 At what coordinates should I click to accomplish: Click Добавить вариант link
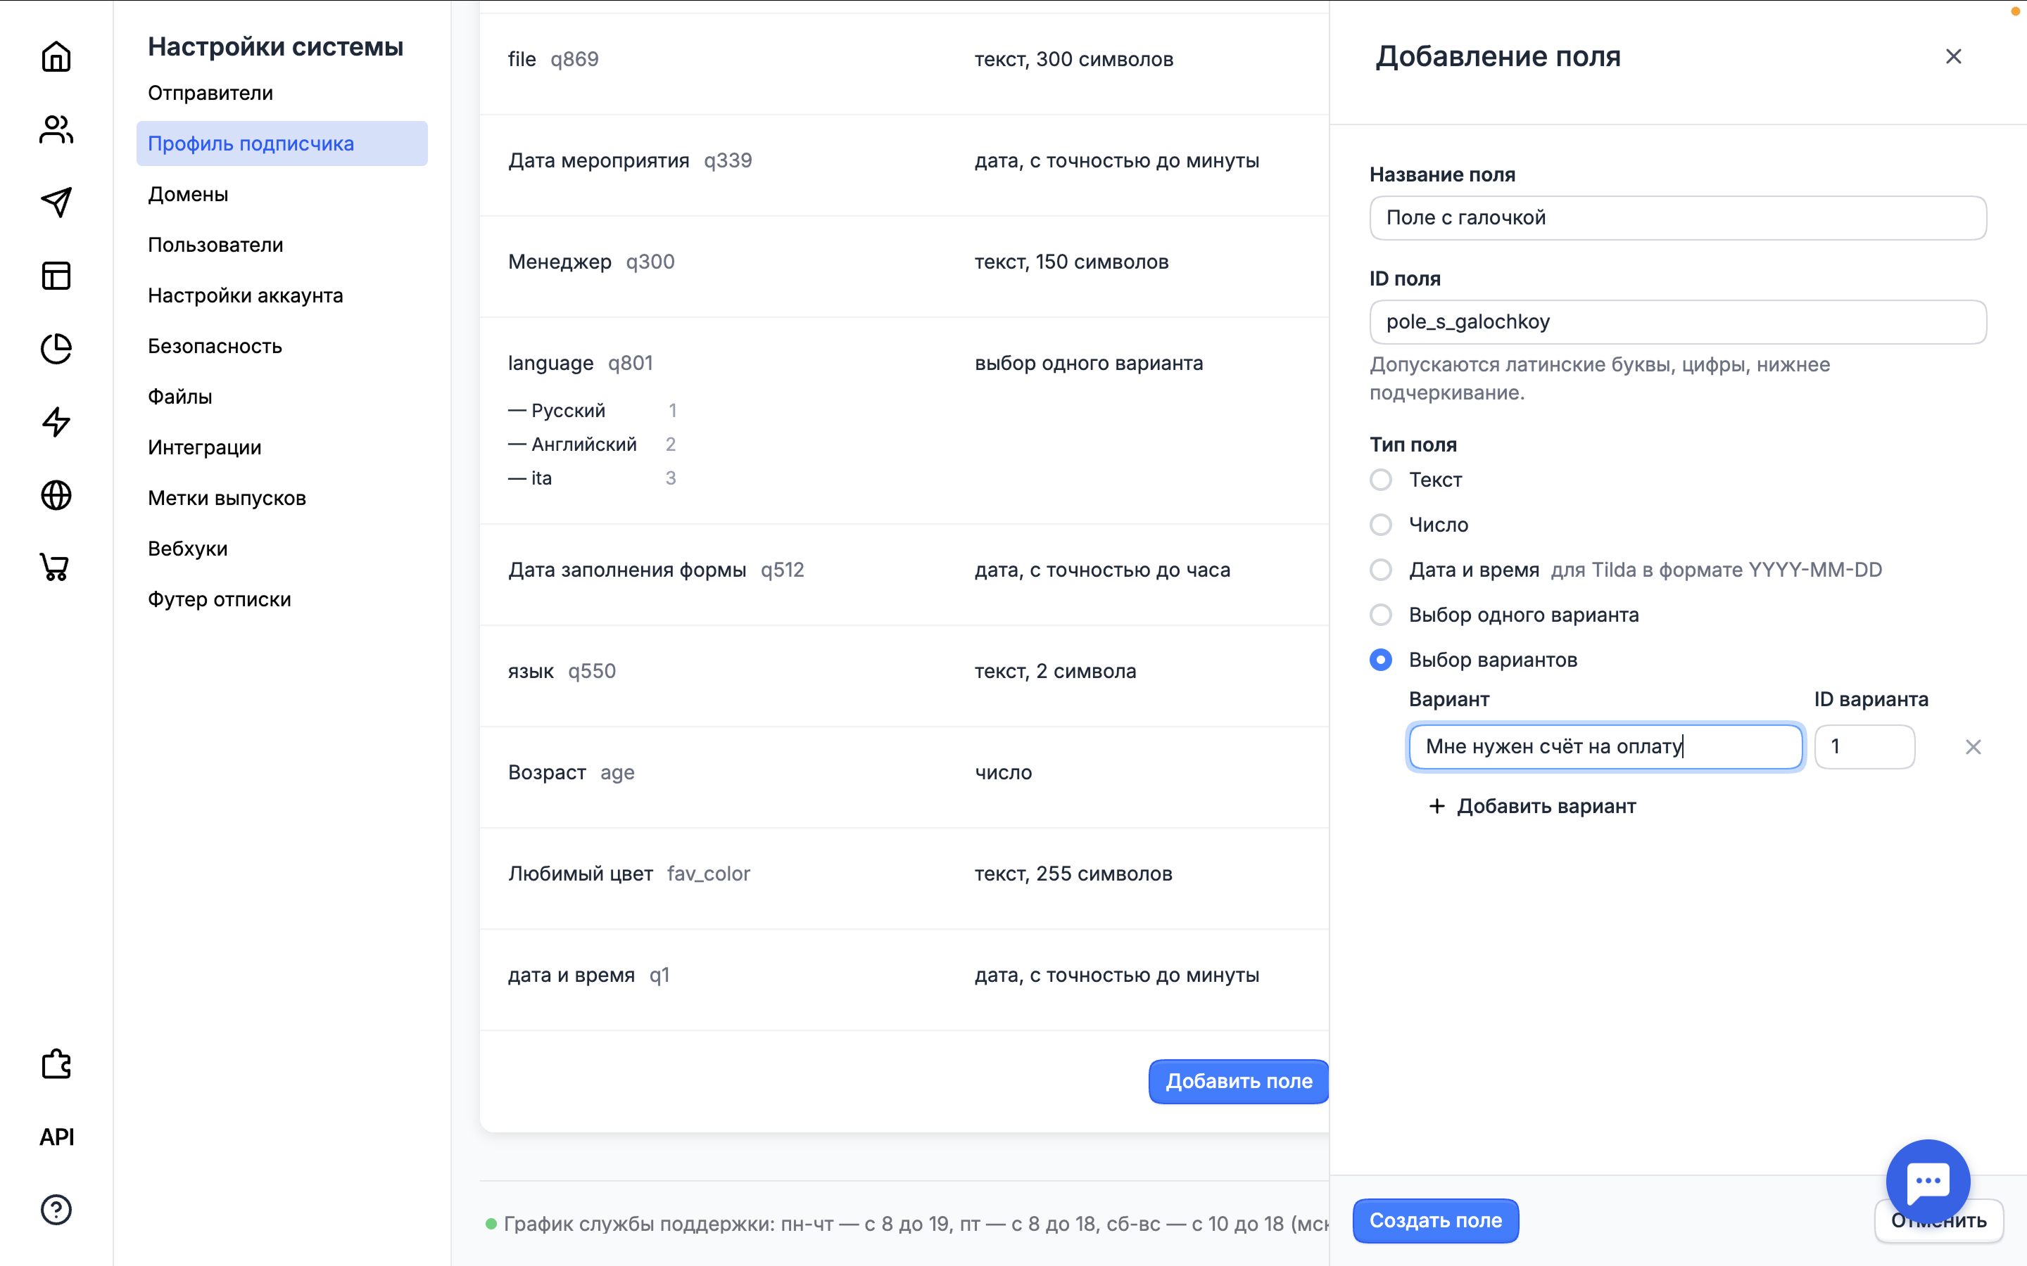pos(1532,806)
